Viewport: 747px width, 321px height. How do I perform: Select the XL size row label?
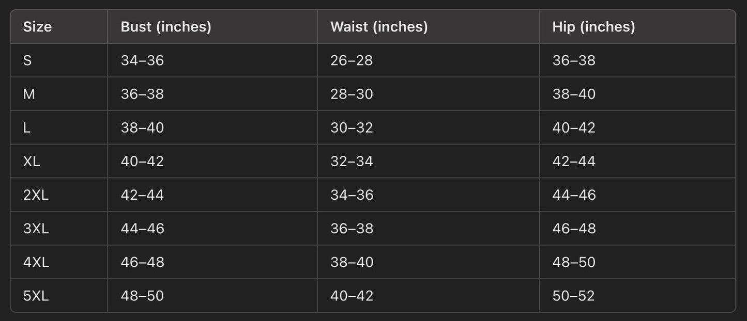click(x=32, y=161)
